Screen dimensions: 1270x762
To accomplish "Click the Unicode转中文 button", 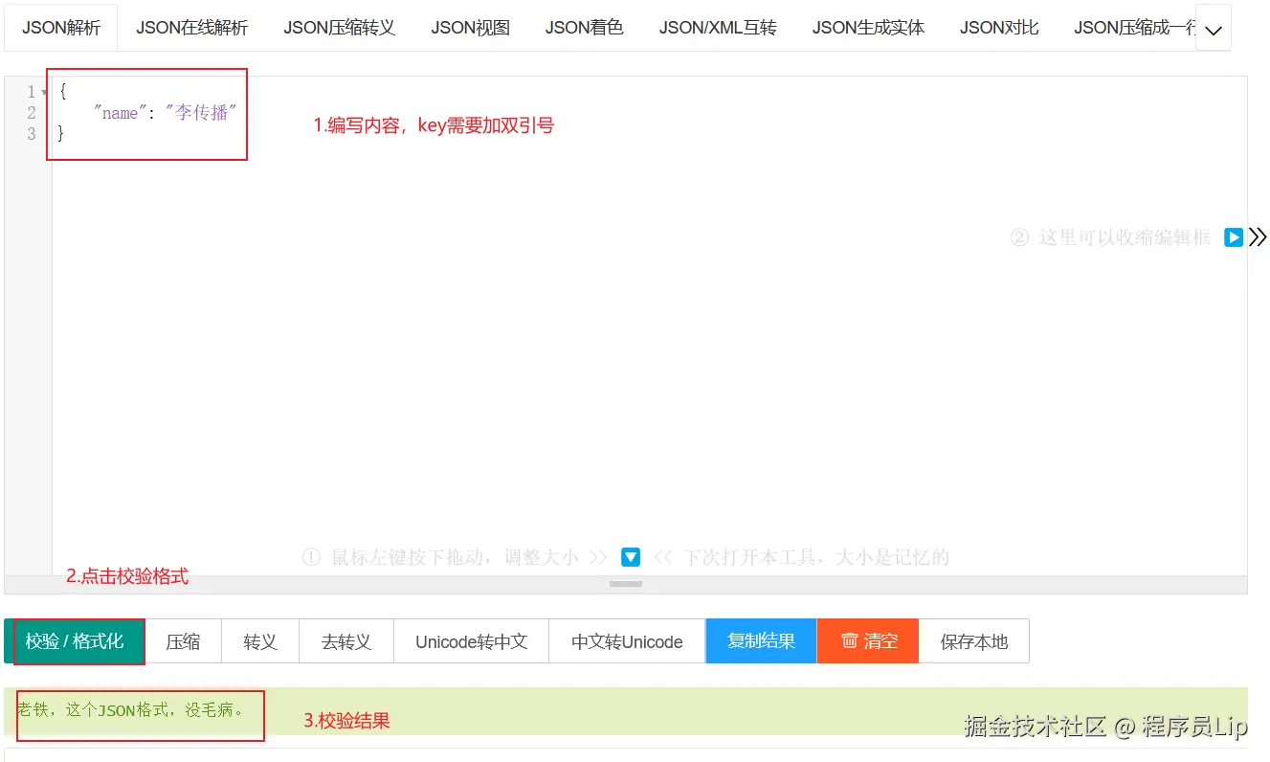I will (472, 641).
